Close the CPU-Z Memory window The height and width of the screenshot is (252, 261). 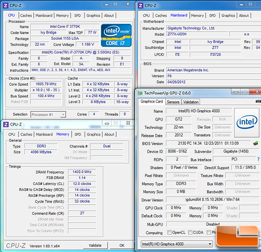128,123
